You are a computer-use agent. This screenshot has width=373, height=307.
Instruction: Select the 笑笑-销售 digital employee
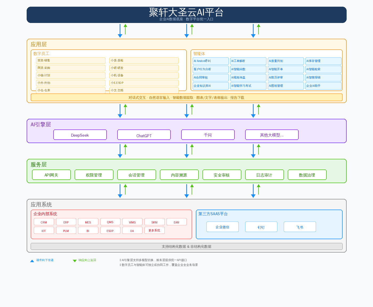[x=71, y=61]
